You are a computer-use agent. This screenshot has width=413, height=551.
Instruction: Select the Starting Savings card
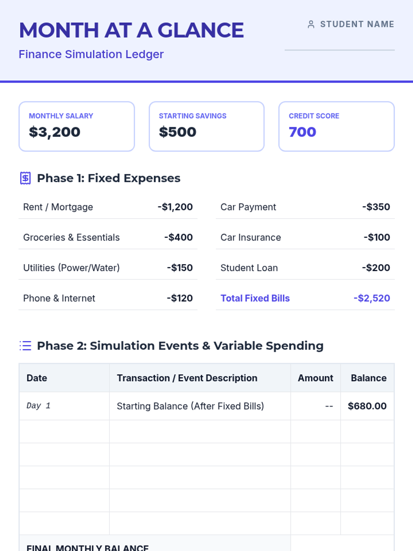tap(206, 126)
